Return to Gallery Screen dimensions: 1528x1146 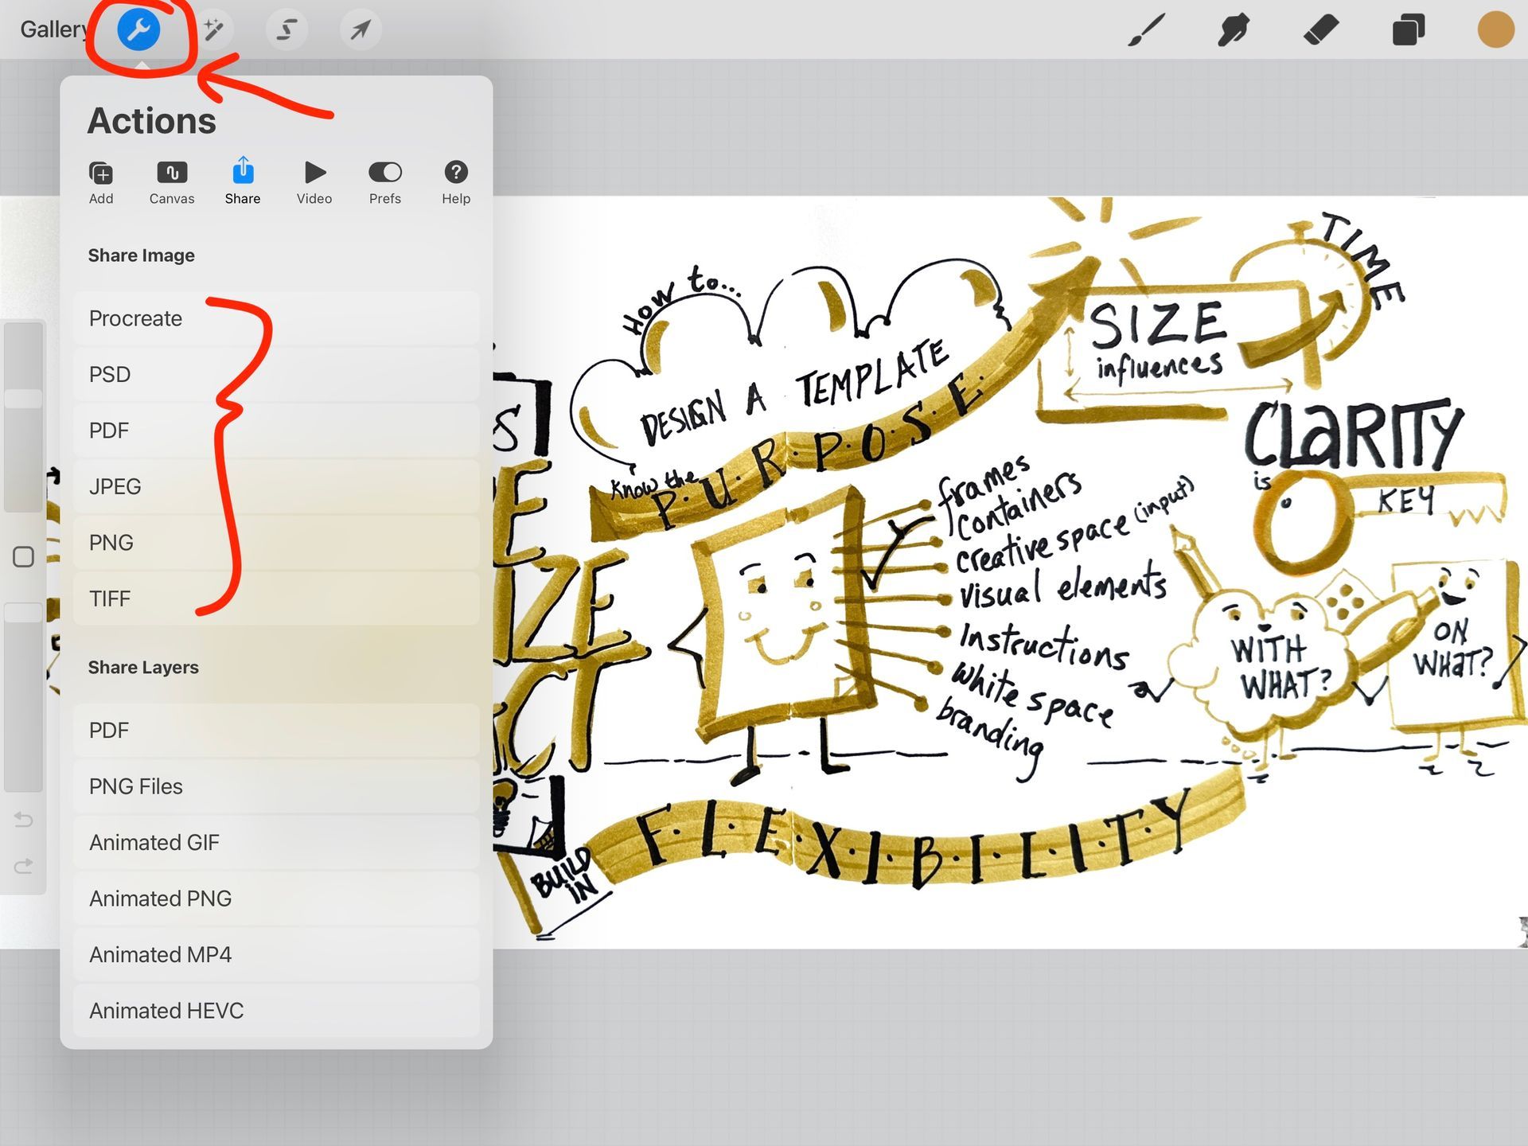53,30
